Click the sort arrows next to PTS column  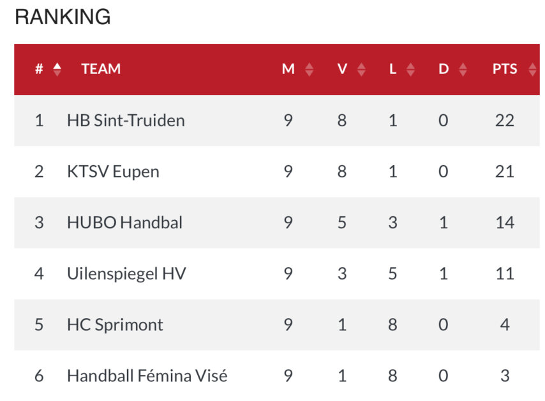(x=533, y=69)
